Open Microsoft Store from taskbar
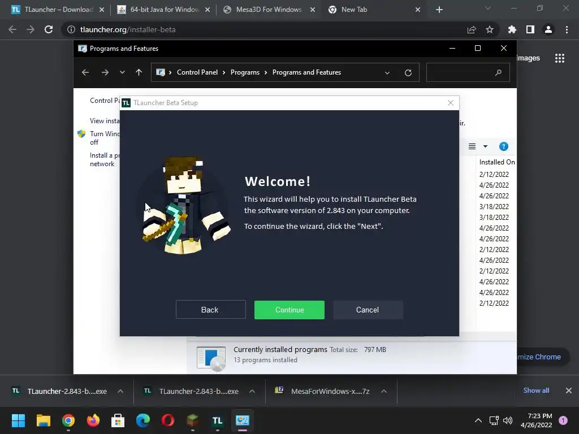The image size is (579, 434). [x=118, y=420]
